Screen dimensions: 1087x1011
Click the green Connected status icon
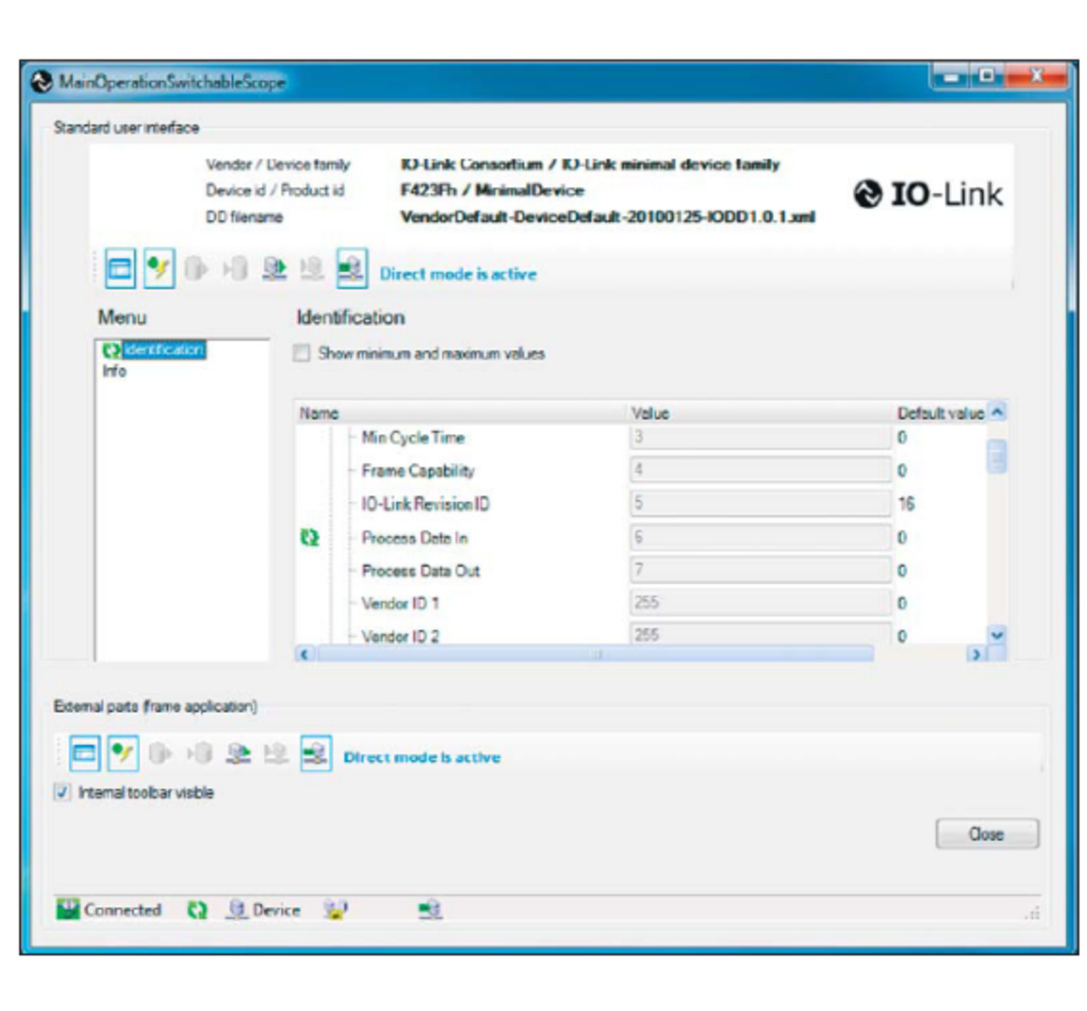[x=67, y=910]
